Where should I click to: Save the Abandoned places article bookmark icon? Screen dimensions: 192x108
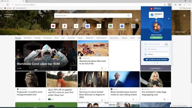click(102, 68)
